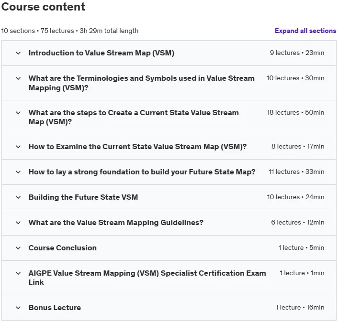The width and height of the screenshot is (338, 322).
Task: Expand chevron next to strong foundation section
Action: pyautogui.click(x=18, y=172)
